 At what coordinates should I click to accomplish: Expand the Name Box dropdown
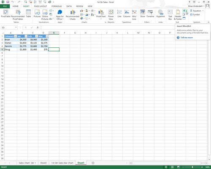click(16, 27)
